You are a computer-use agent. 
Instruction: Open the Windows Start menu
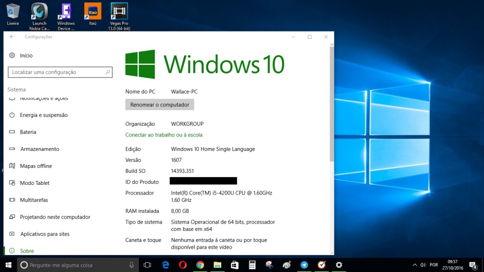coord(8,265)
